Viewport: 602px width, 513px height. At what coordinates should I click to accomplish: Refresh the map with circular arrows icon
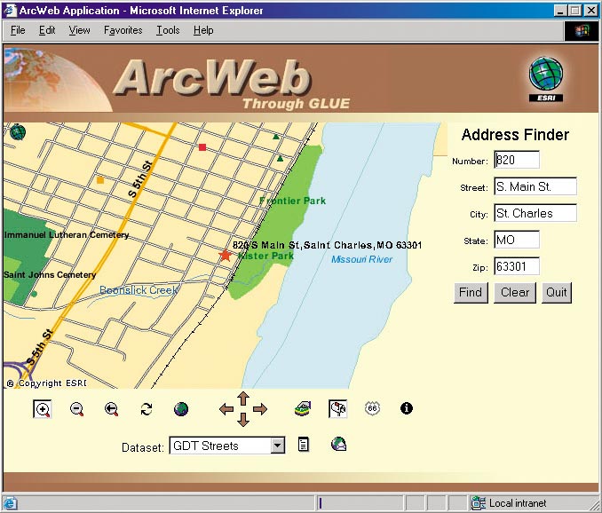pos(147,409)
